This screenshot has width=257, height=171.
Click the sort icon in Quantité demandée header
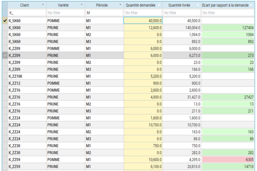(159, 5)
